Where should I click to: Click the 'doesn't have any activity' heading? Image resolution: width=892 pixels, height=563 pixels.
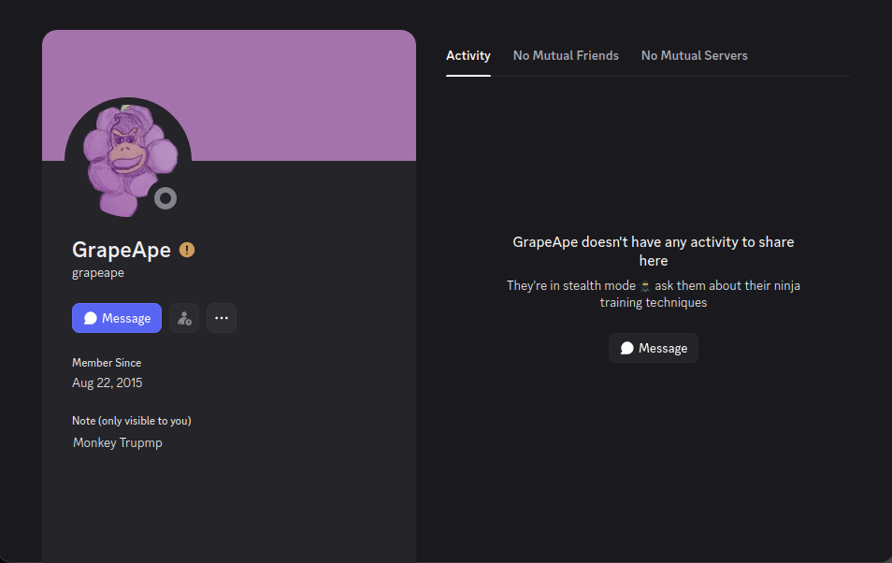653,251
